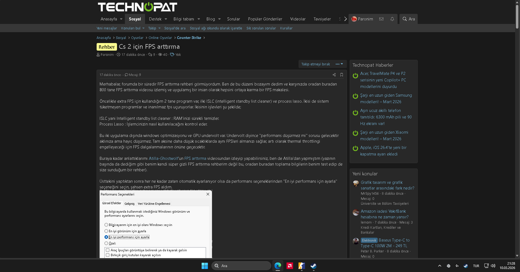520x272 pixels.
Task: Click the Logitech G HUB tray icon
Action: pos(457,266)
